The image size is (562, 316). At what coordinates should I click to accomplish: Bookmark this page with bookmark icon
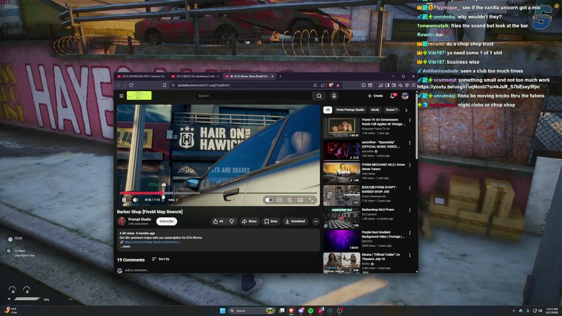[165, 85]
